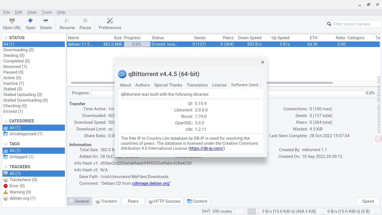Screen dimensions: 382x215
Task: Open the View menu
Action: coord(32,12)
